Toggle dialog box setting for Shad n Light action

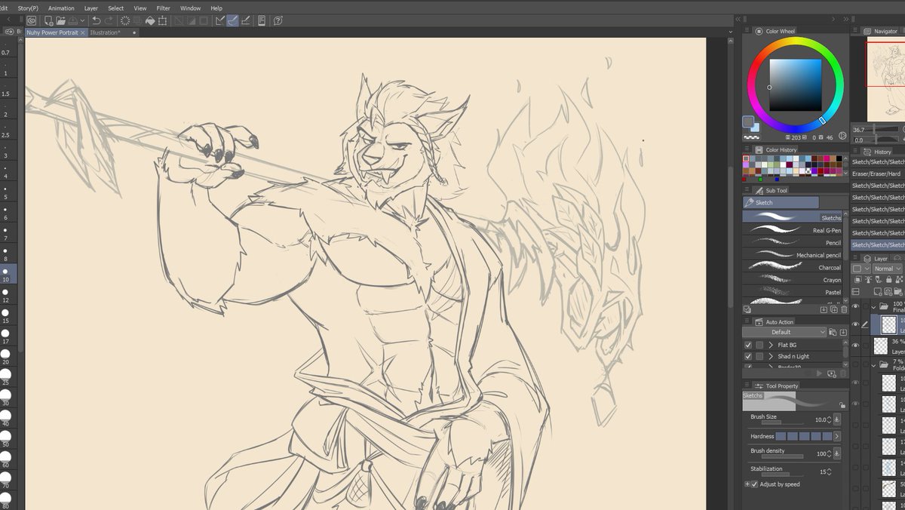coord(759,356)
